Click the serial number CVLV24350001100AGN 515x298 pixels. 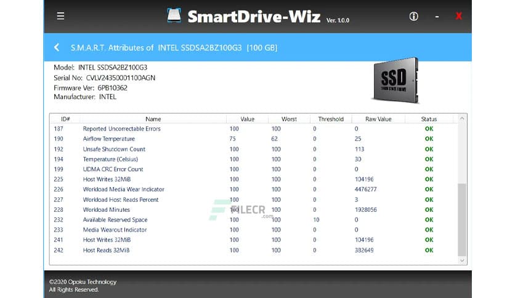pos(121,78)
